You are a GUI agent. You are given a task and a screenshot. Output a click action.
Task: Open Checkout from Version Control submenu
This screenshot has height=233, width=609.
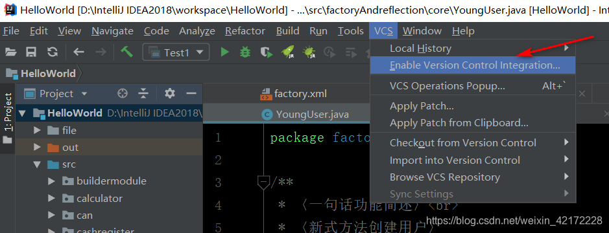pos(473,142)
